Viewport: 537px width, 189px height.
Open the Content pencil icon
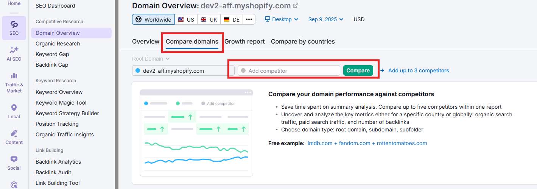click(14, 134)
